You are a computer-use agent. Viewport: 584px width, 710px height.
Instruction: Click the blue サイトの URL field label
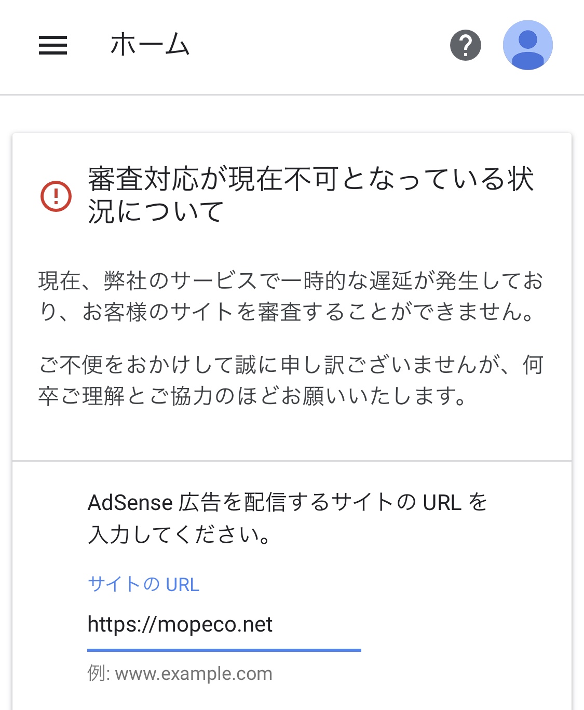144,584
